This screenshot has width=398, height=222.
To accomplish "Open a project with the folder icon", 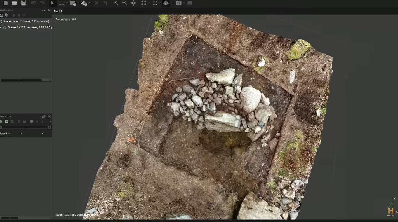I will 14,3.
